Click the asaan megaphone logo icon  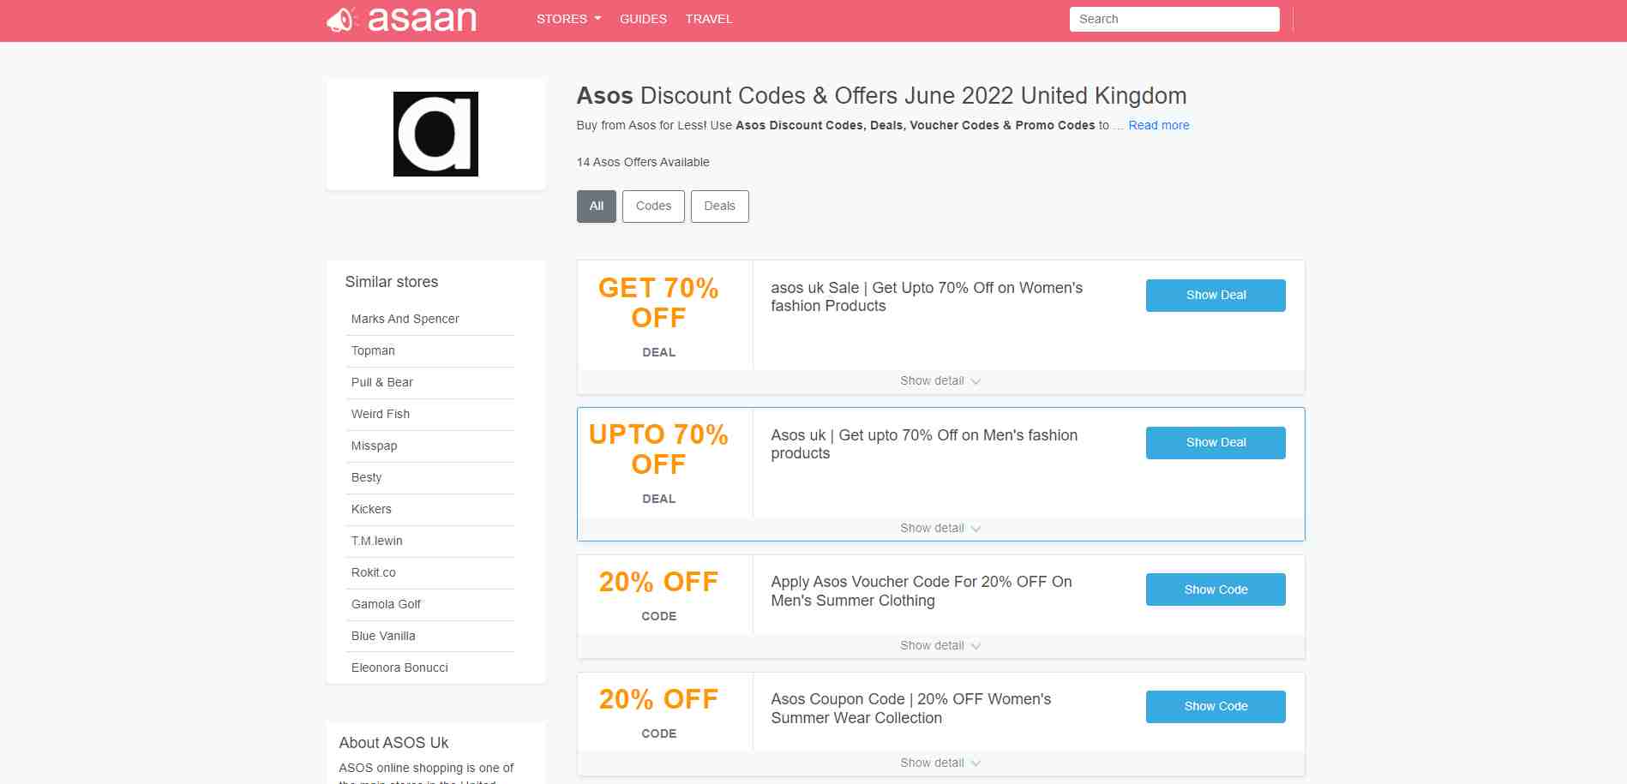340,19
